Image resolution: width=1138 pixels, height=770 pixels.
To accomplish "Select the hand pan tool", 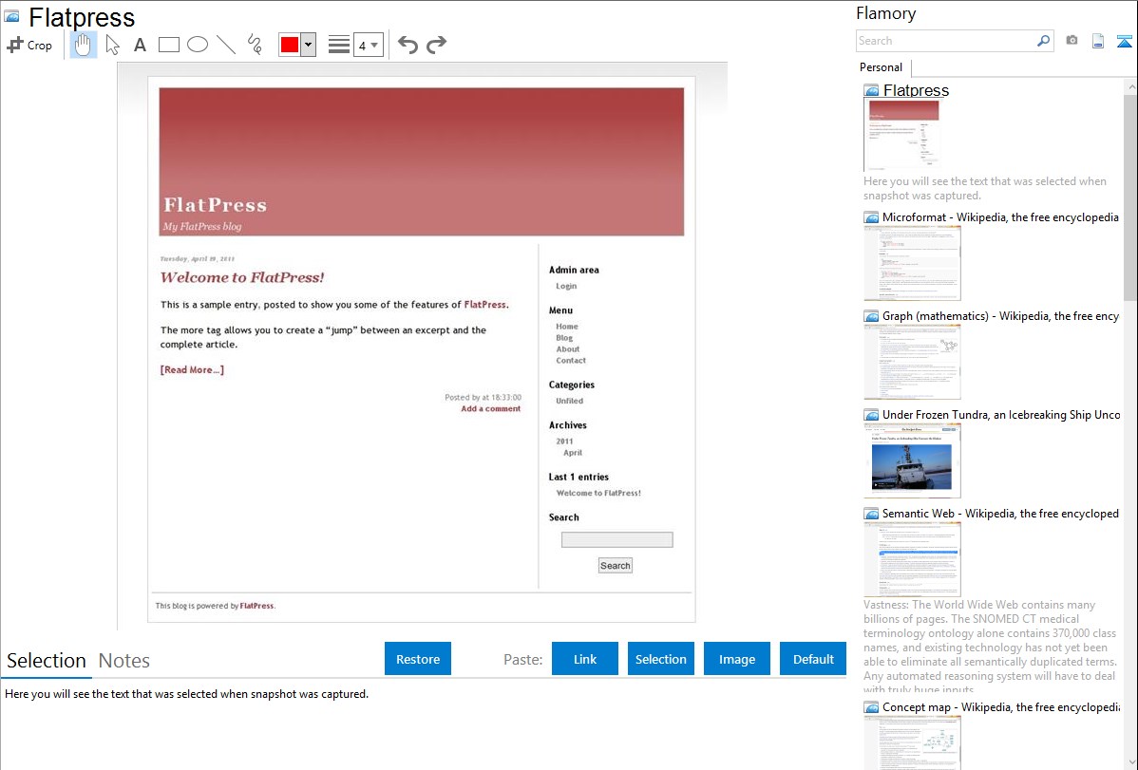I will [83, 45].
